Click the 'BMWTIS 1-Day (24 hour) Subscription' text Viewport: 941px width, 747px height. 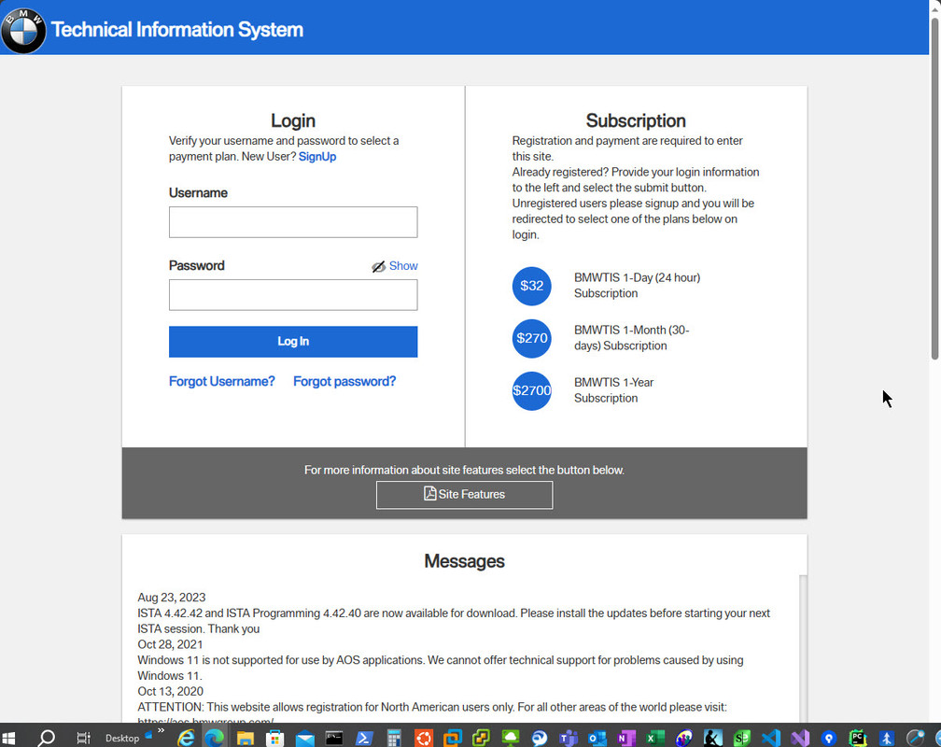637,286
